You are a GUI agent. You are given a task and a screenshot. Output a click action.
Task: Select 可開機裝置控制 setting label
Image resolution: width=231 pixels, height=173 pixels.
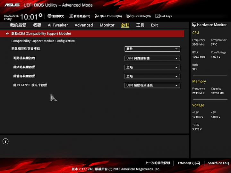(x=24, y=58)
